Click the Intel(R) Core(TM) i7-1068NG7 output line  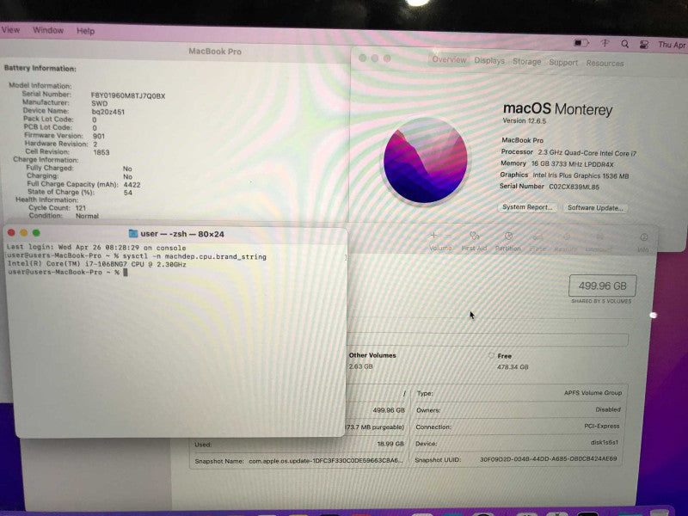pyautogui.click(x=97, y=265)
